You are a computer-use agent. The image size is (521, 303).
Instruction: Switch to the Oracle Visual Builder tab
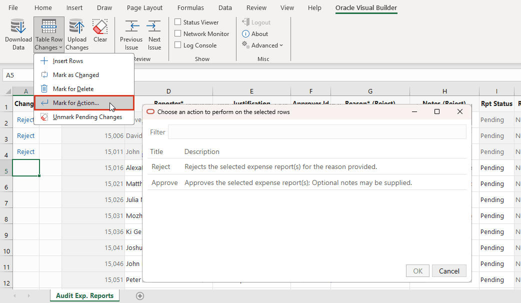[x=366, y=8]
